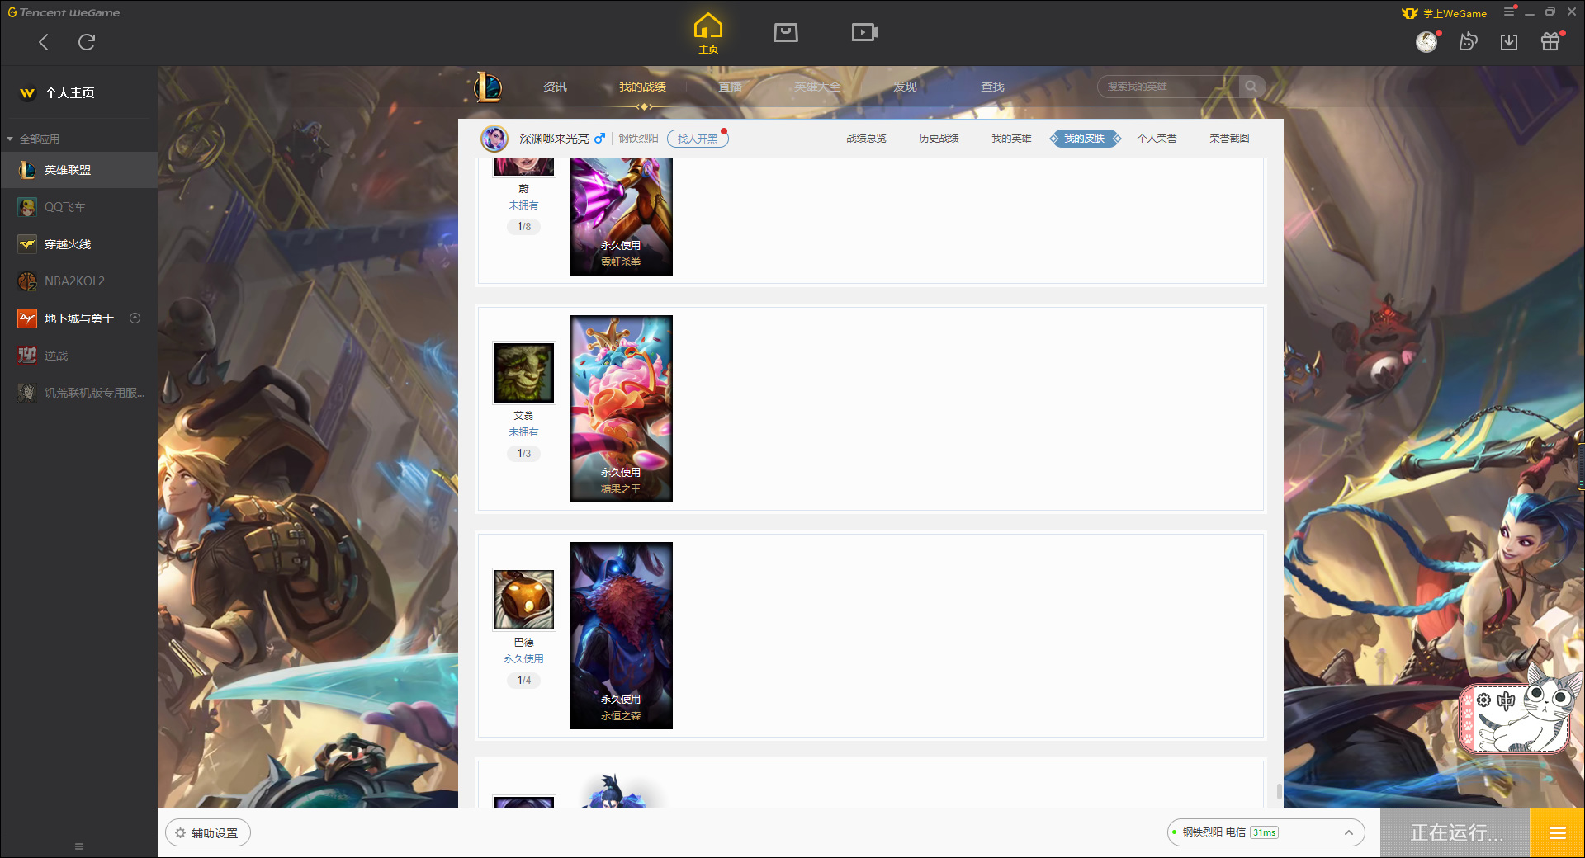The image size is (1585, 858).
Task: Select 历史战绩 sub-tab
Action: tap(939, 139)
